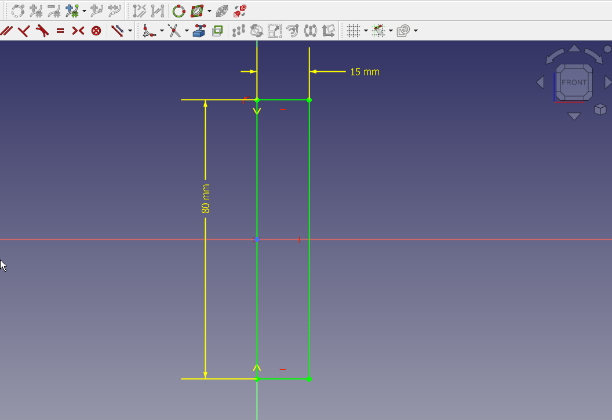Apply the perpendicular constraint tool
Viewport: 612px width, 420px height.
24,31
